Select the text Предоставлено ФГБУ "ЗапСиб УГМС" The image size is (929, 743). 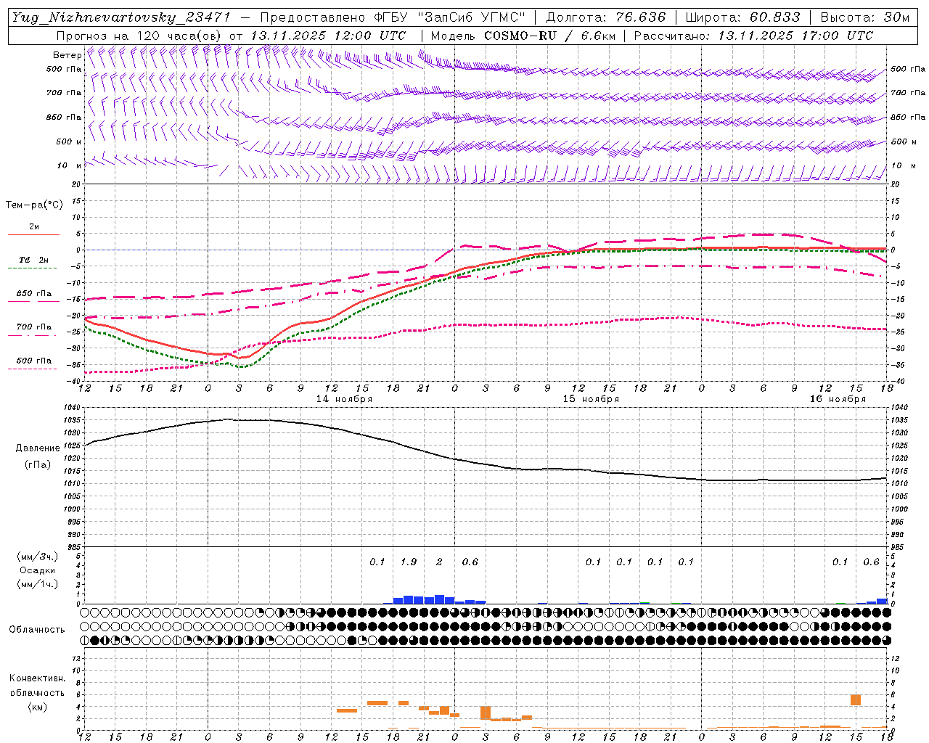(393, 17)
